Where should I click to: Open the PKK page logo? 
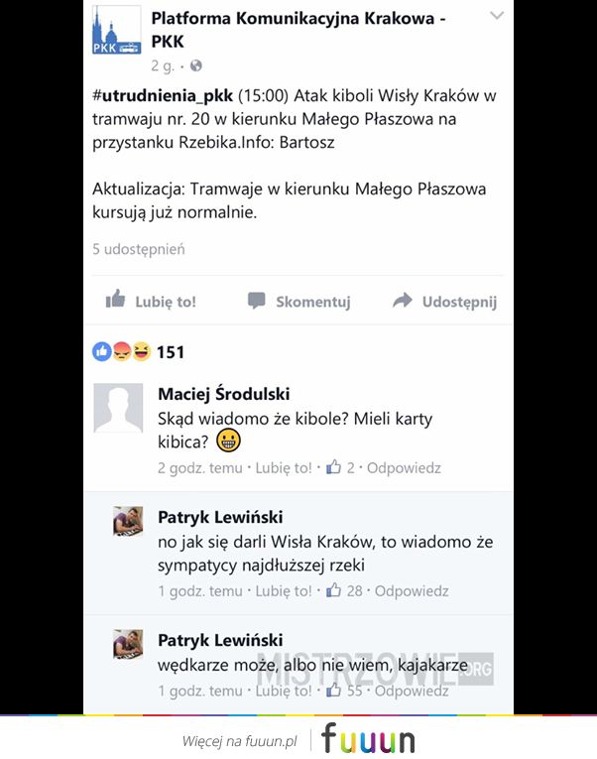click(x=117, y=30)
